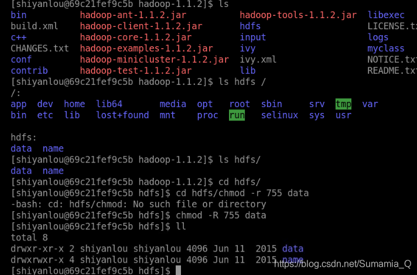The image size is (417, 275).
Task: Click the sys directory name
Action: click(317, 115)
